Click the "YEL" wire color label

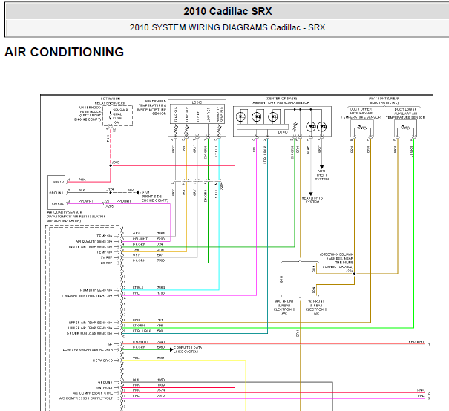(136, 358)
